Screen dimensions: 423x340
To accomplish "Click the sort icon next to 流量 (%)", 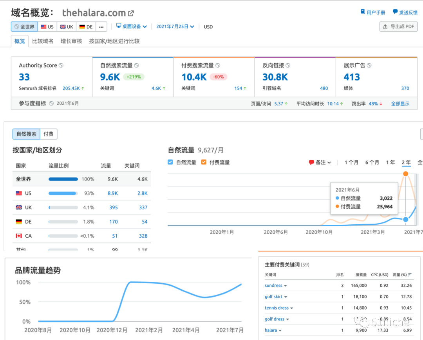I will (410, 275).
